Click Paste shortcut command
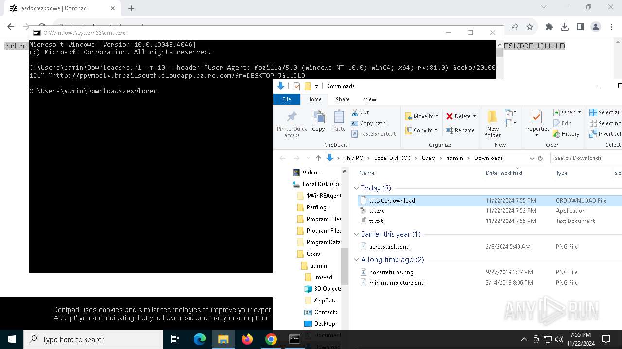 pyautogui.click(x=373, y=134)
